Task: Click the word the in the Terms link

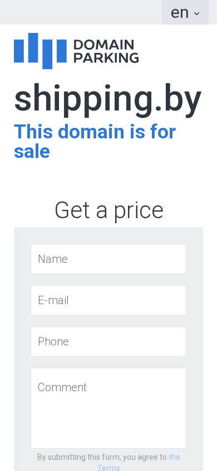Action: click(175, 457)
